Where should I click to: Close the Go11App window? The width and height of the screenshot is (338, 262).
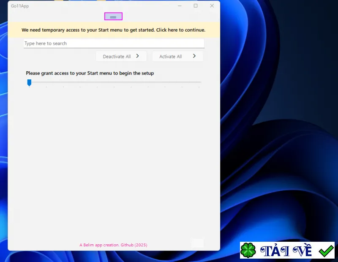tap(212, 6)
